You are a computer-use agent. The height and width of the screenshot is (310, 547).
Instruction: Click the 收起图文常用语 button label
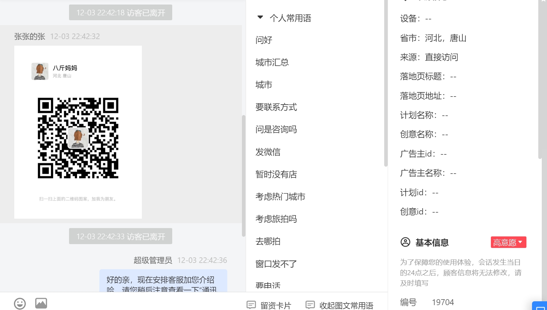coord(346,305)
